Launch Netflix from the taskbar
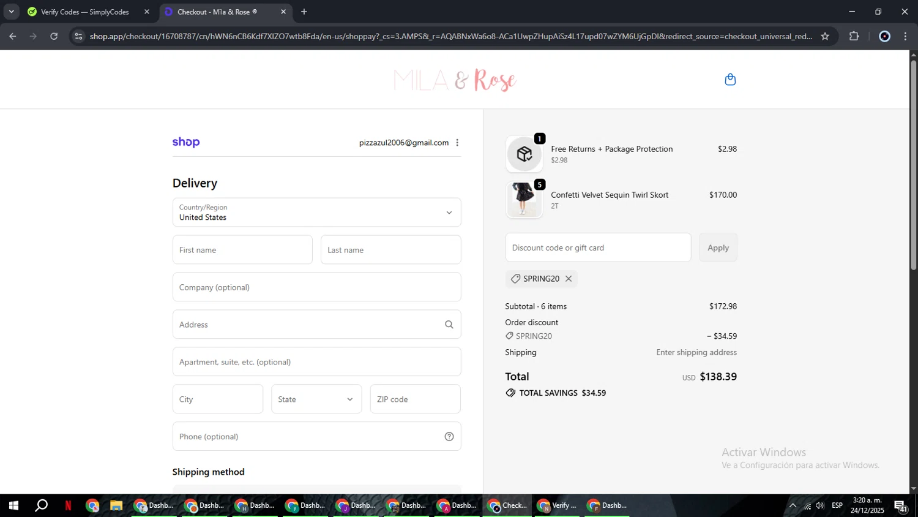Screen dimensions: 918x517 68,505
